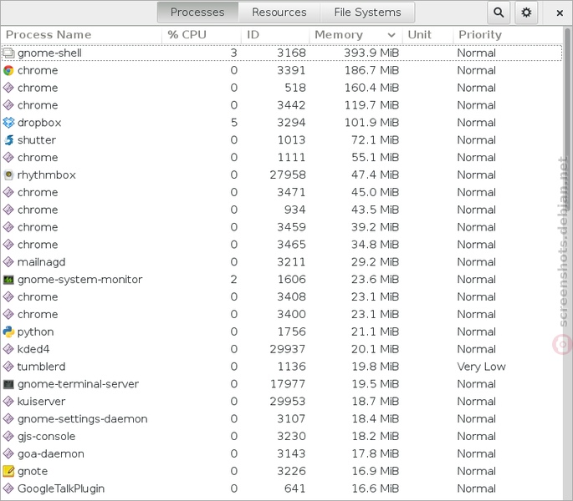Sort by the Priority column header
The width and height of the screenshot is (573, 501).
click(508, 35)
